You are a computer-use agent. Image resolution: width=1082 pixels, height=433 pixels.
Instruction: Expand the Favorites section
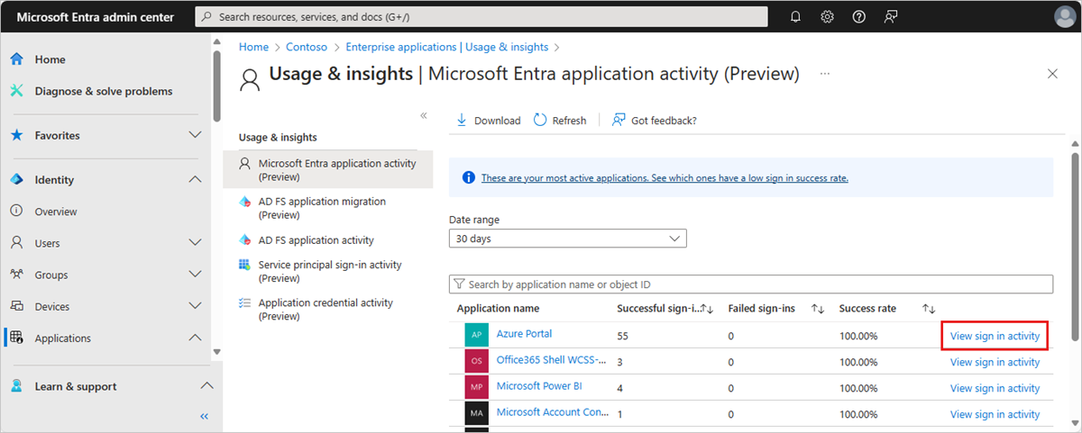tap(195, 135)
